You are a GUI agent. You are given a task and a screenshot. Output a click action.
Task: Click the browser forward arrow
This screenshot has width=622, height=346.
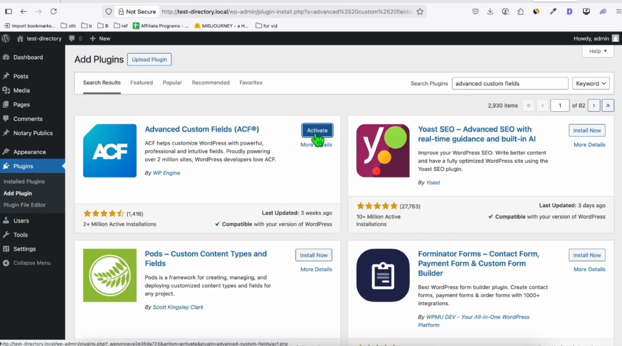point(38,12)
